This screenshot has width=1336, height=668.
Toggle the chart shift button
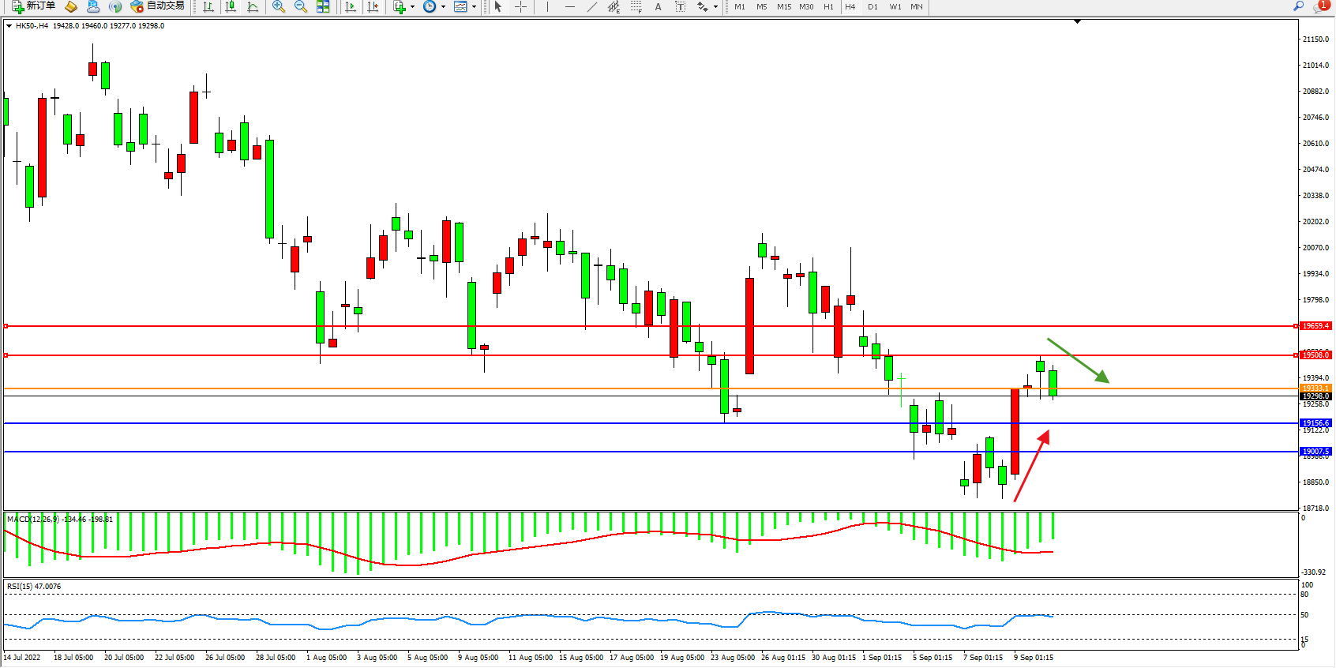coord(373,6)
